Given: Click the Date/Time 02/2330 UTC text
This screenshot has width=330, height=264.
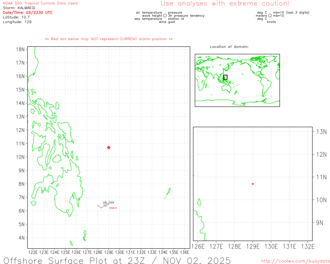Looking at the screenshot, I should tap(28, 13).
